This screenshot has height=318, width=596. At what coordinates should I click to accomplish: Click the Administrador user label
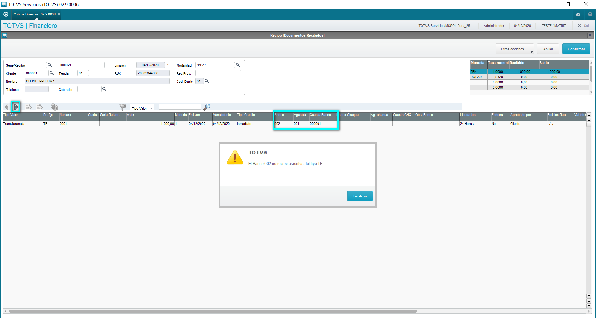(494, 26)
